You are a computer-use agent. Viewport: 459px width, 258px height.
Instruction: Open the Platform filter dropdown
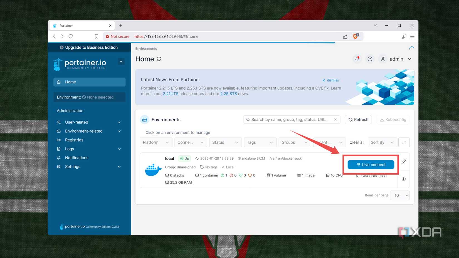click(156, 142)
